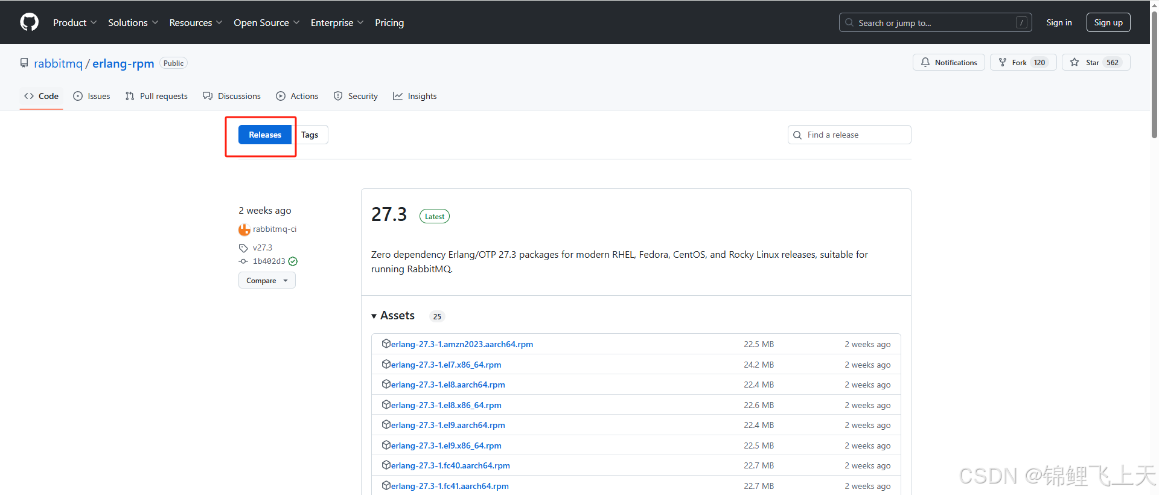Open the Resources dropdown

click(x=196, y=22)
